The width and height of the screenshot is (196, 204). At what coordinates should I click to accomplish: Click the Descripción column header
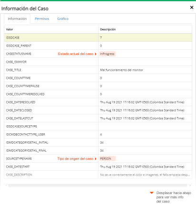pos(145,29)
